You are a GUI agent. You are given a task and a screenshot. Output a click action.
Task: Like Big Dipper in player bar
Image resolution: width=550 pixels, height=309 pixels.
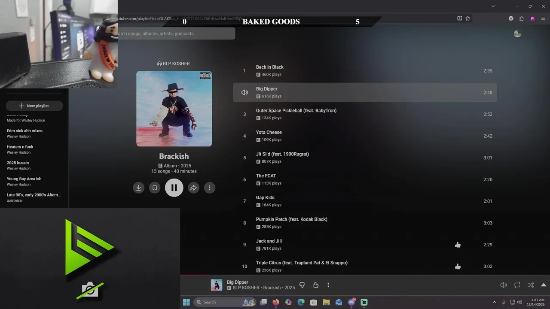coord(315,285)
